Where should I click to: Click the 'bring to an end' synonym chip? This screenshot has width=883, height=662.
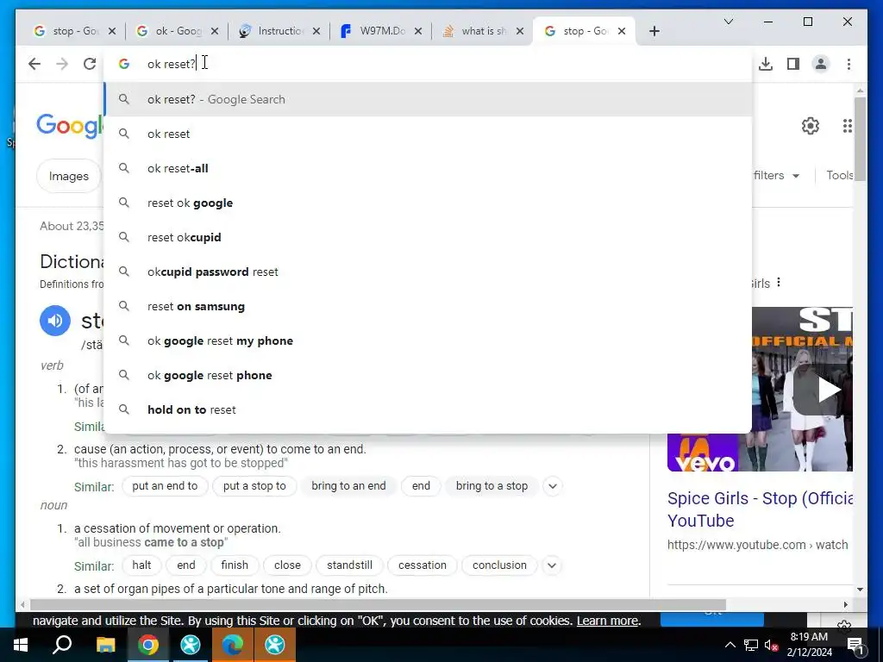click(348, 486)
